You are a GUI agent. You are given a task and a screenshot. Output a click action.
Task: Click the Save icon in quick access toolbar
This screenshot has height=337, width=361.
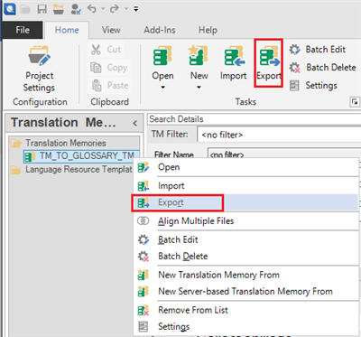[42, 9]
